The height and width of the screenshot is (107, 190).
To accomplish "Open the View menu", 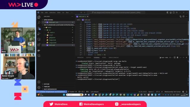I will [x=59, y=12].
